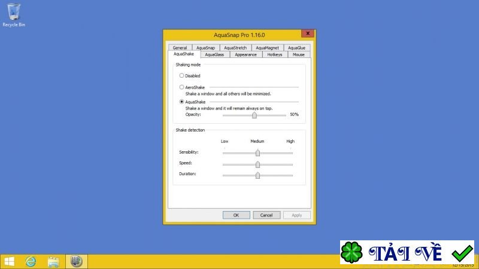This screenshot has width=479, height=269.
Task: Open the Recycle Bin desktop icon
Action: point(14,16)
